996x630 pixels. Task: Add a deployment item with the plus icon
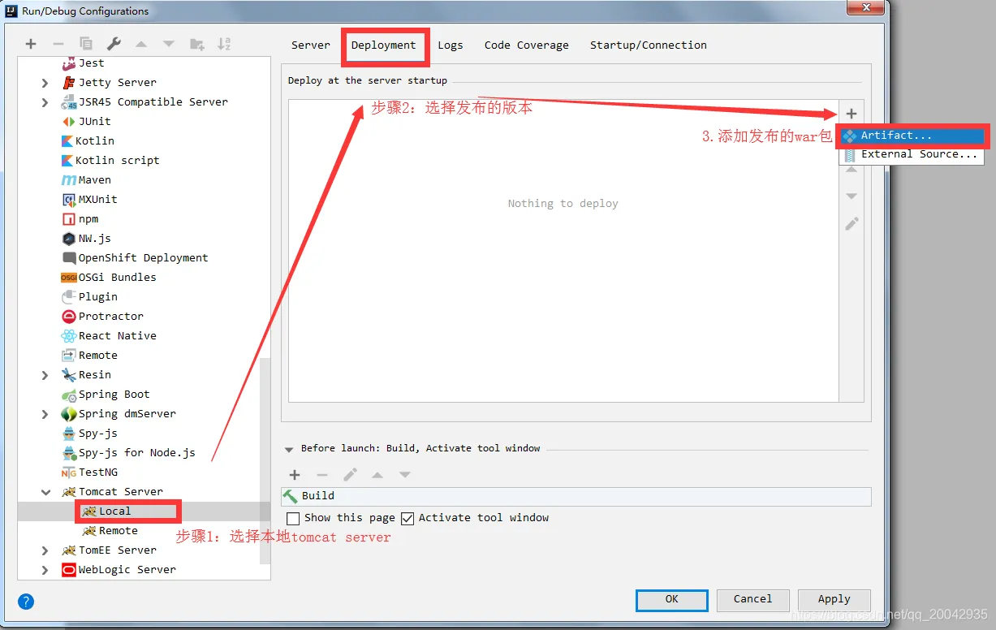pyautogui.click(x=852, y=114)
